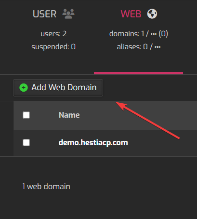Click the '1 web domain' footer text

click(46, 187)
